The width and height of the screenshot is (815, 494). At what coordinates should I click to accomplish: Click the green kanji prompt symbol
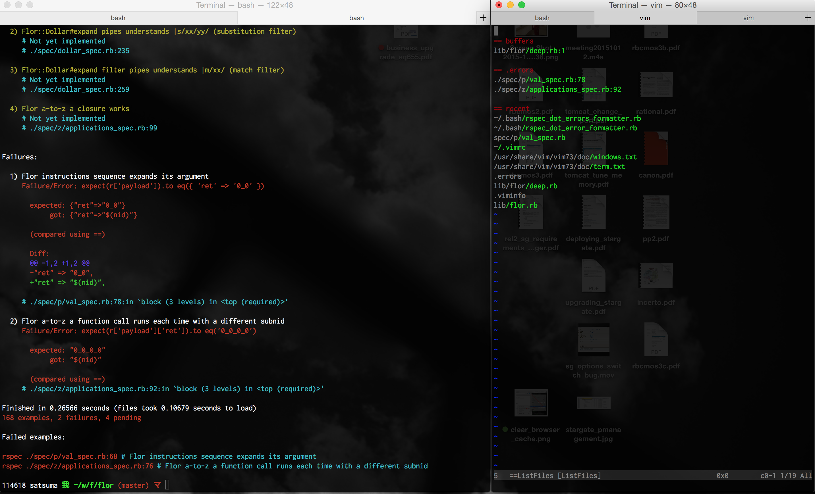coord(66,485)
